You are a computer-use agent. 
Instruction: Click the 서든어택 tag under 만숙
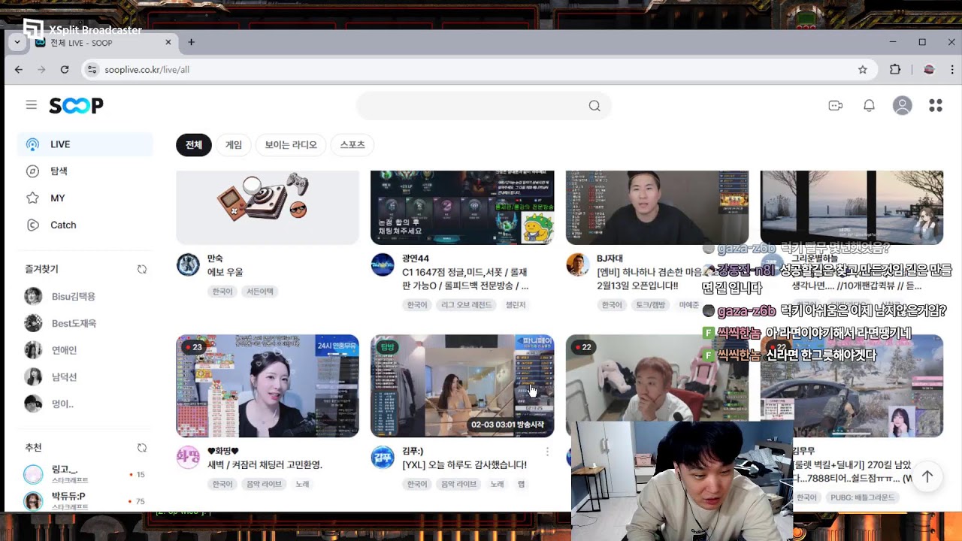point(260,292)
